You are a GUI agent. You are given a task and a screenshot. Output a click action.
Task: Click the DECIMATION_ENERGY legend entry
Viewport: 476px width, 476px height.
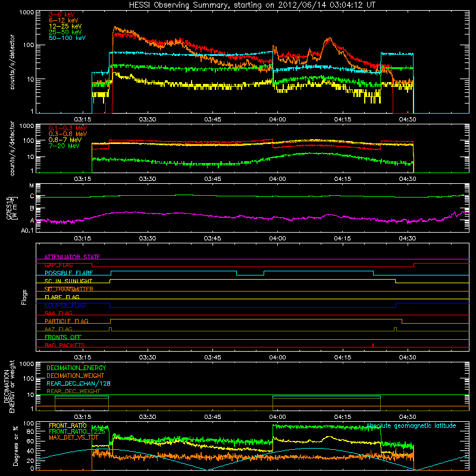click(76, 368)
